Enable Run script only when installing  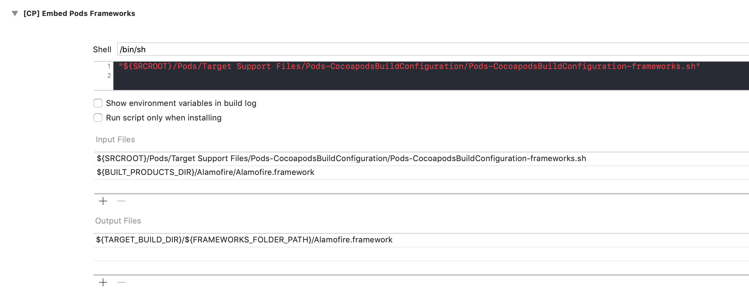(98, 118)
